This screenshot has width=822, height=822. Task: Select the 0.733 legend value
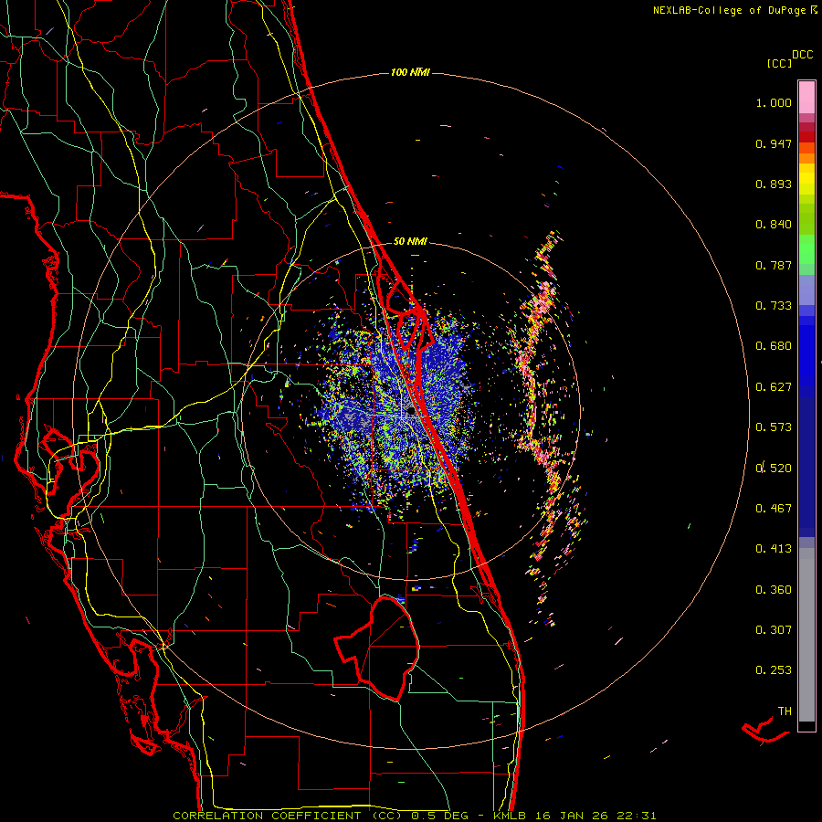pyautogui.click(x=774, y=306)
